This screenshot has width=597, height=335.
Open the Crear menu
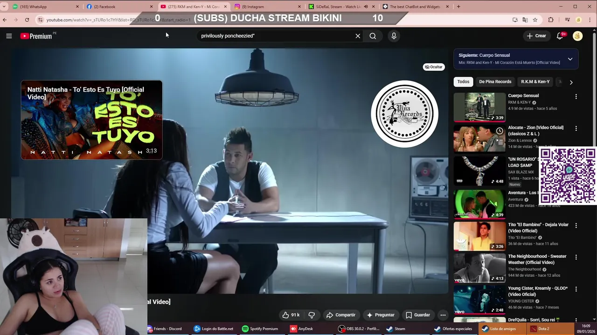tap(536, 36)
